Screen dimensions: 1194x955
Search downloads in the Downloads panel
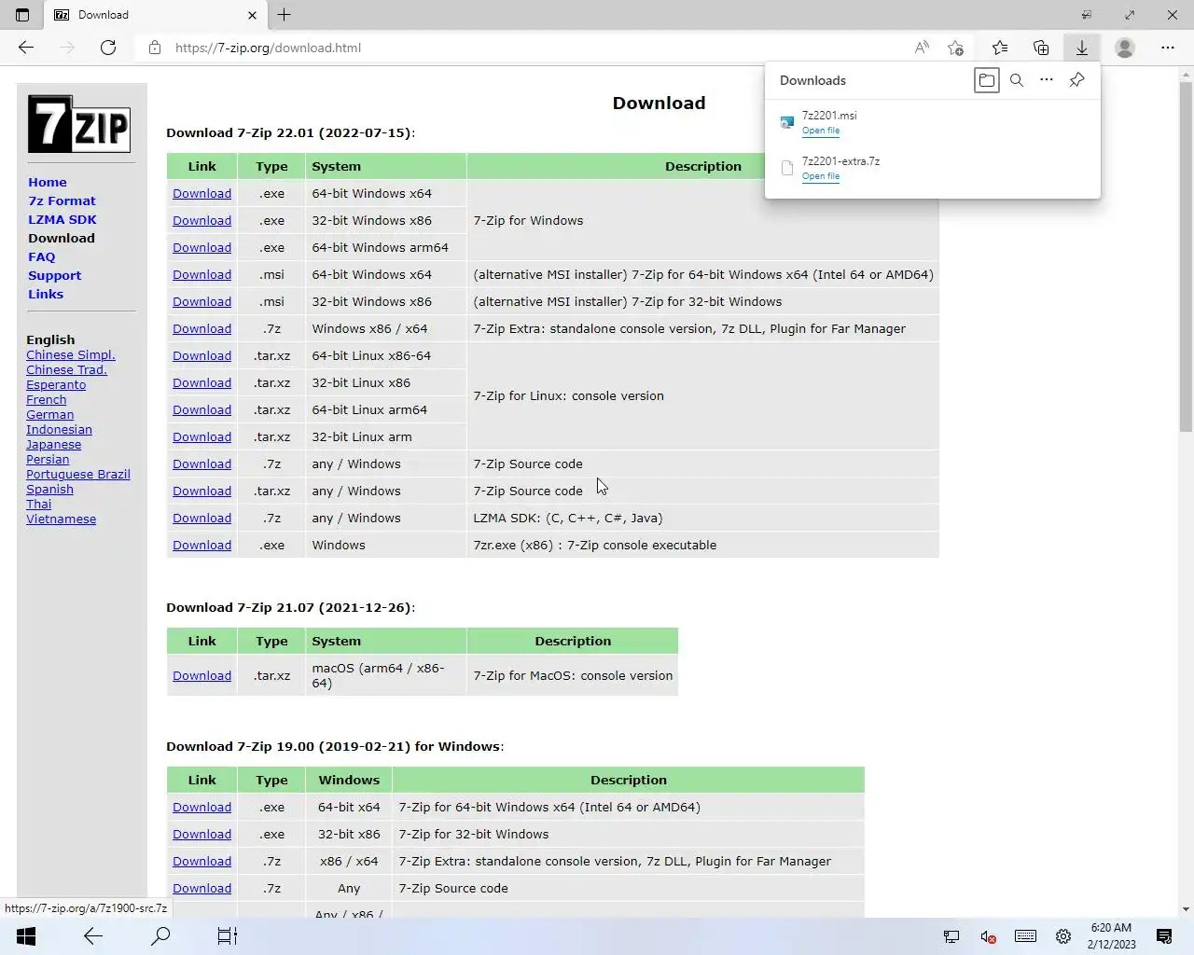(1017, 80)
